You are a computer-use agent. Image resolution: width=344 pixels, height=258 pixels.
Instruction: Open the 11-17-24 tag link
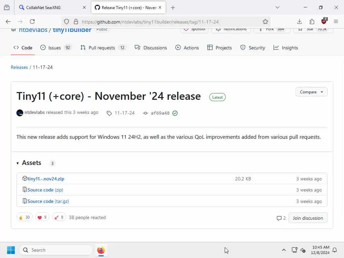click(x=121, y=113)
